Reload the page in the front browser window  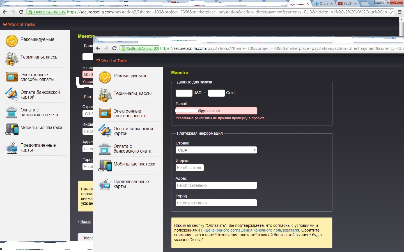coord(114,48)
